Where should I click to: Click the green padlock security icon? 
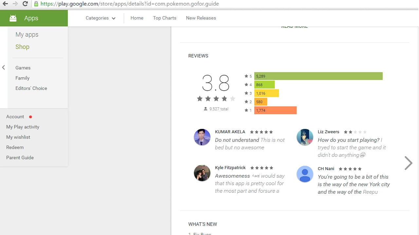pos(36,4)
